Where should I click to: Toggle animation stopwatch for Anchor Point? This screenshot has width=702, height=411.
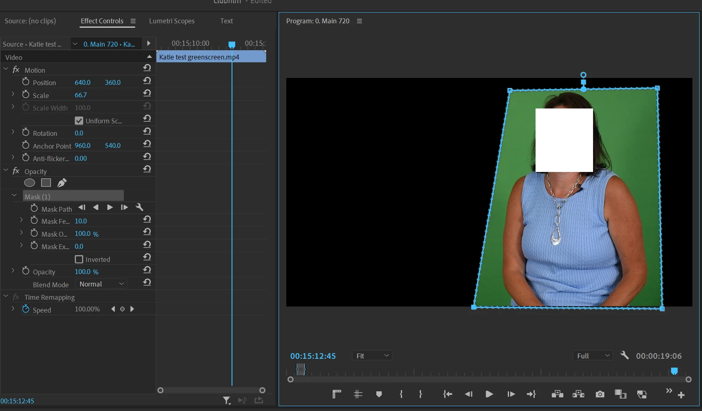(x=26, y=145)
